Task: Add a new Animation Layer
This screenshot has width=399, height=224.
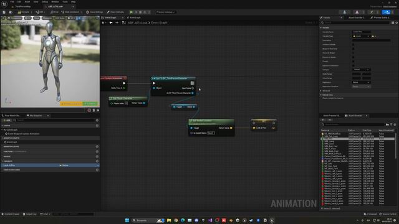Action: [x=97, y=147]
